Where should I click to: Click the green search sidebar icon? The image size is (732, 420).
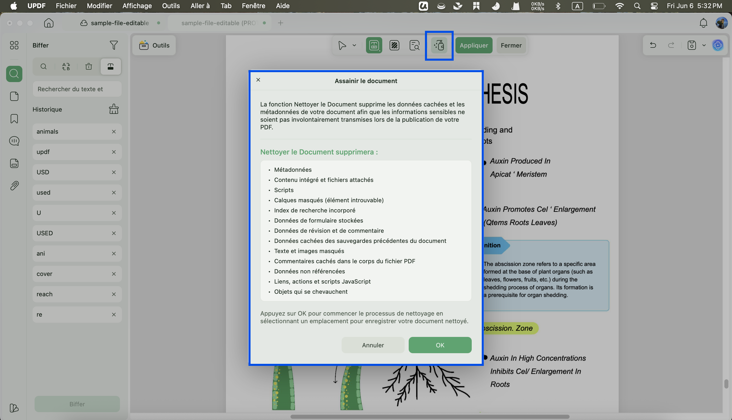[14, 74]
